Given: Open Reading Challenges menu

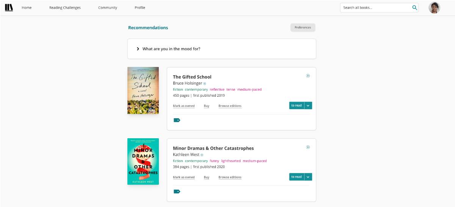Looking at the screenshot, I should 65,8.
